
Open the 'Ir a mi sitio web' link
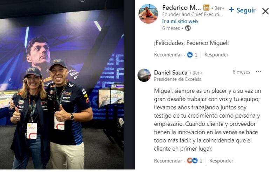[x=180, y=21]
